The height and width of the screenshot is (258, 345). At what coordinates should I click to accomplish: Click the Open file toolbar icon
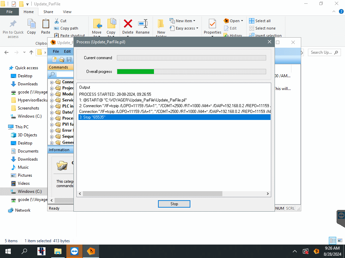pyautogui.click(x=62, y=60)
